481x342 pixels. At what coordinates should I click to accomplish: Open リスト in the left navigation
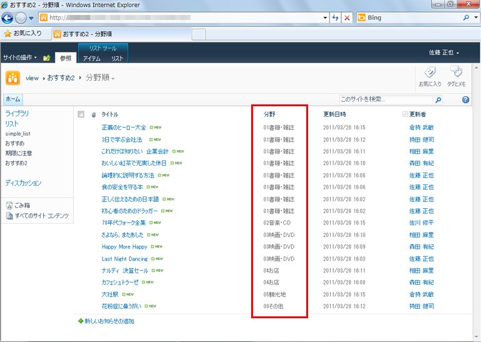[12, 124]
